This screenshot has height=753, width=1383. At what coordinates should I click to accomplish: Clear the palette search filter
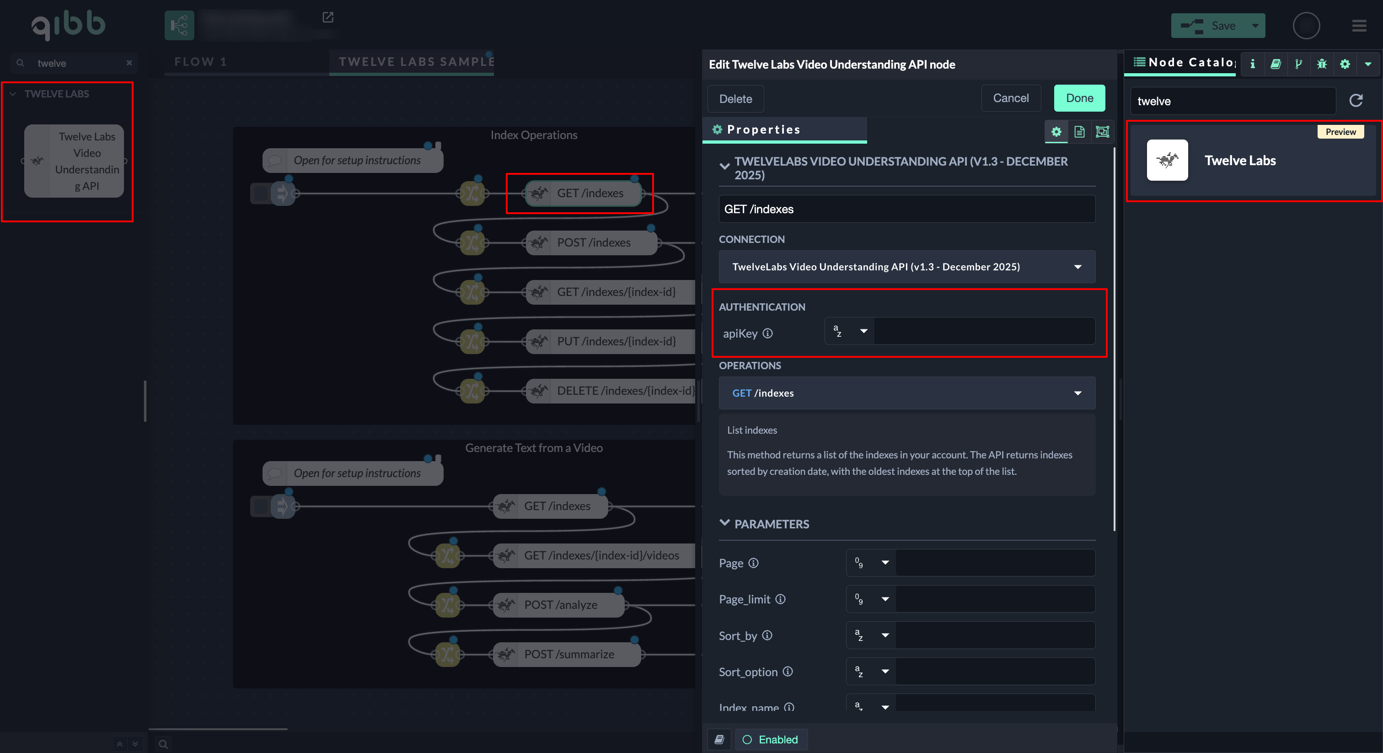click(129, 63)
